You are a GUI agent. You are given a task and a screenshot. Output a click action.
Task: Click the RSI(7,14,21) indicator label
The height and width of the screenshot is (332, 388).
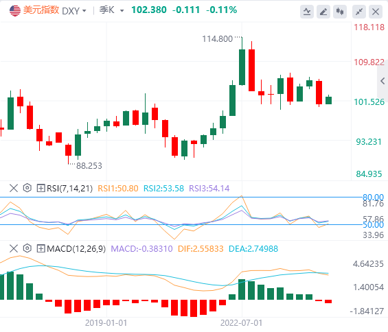[69, 189]
